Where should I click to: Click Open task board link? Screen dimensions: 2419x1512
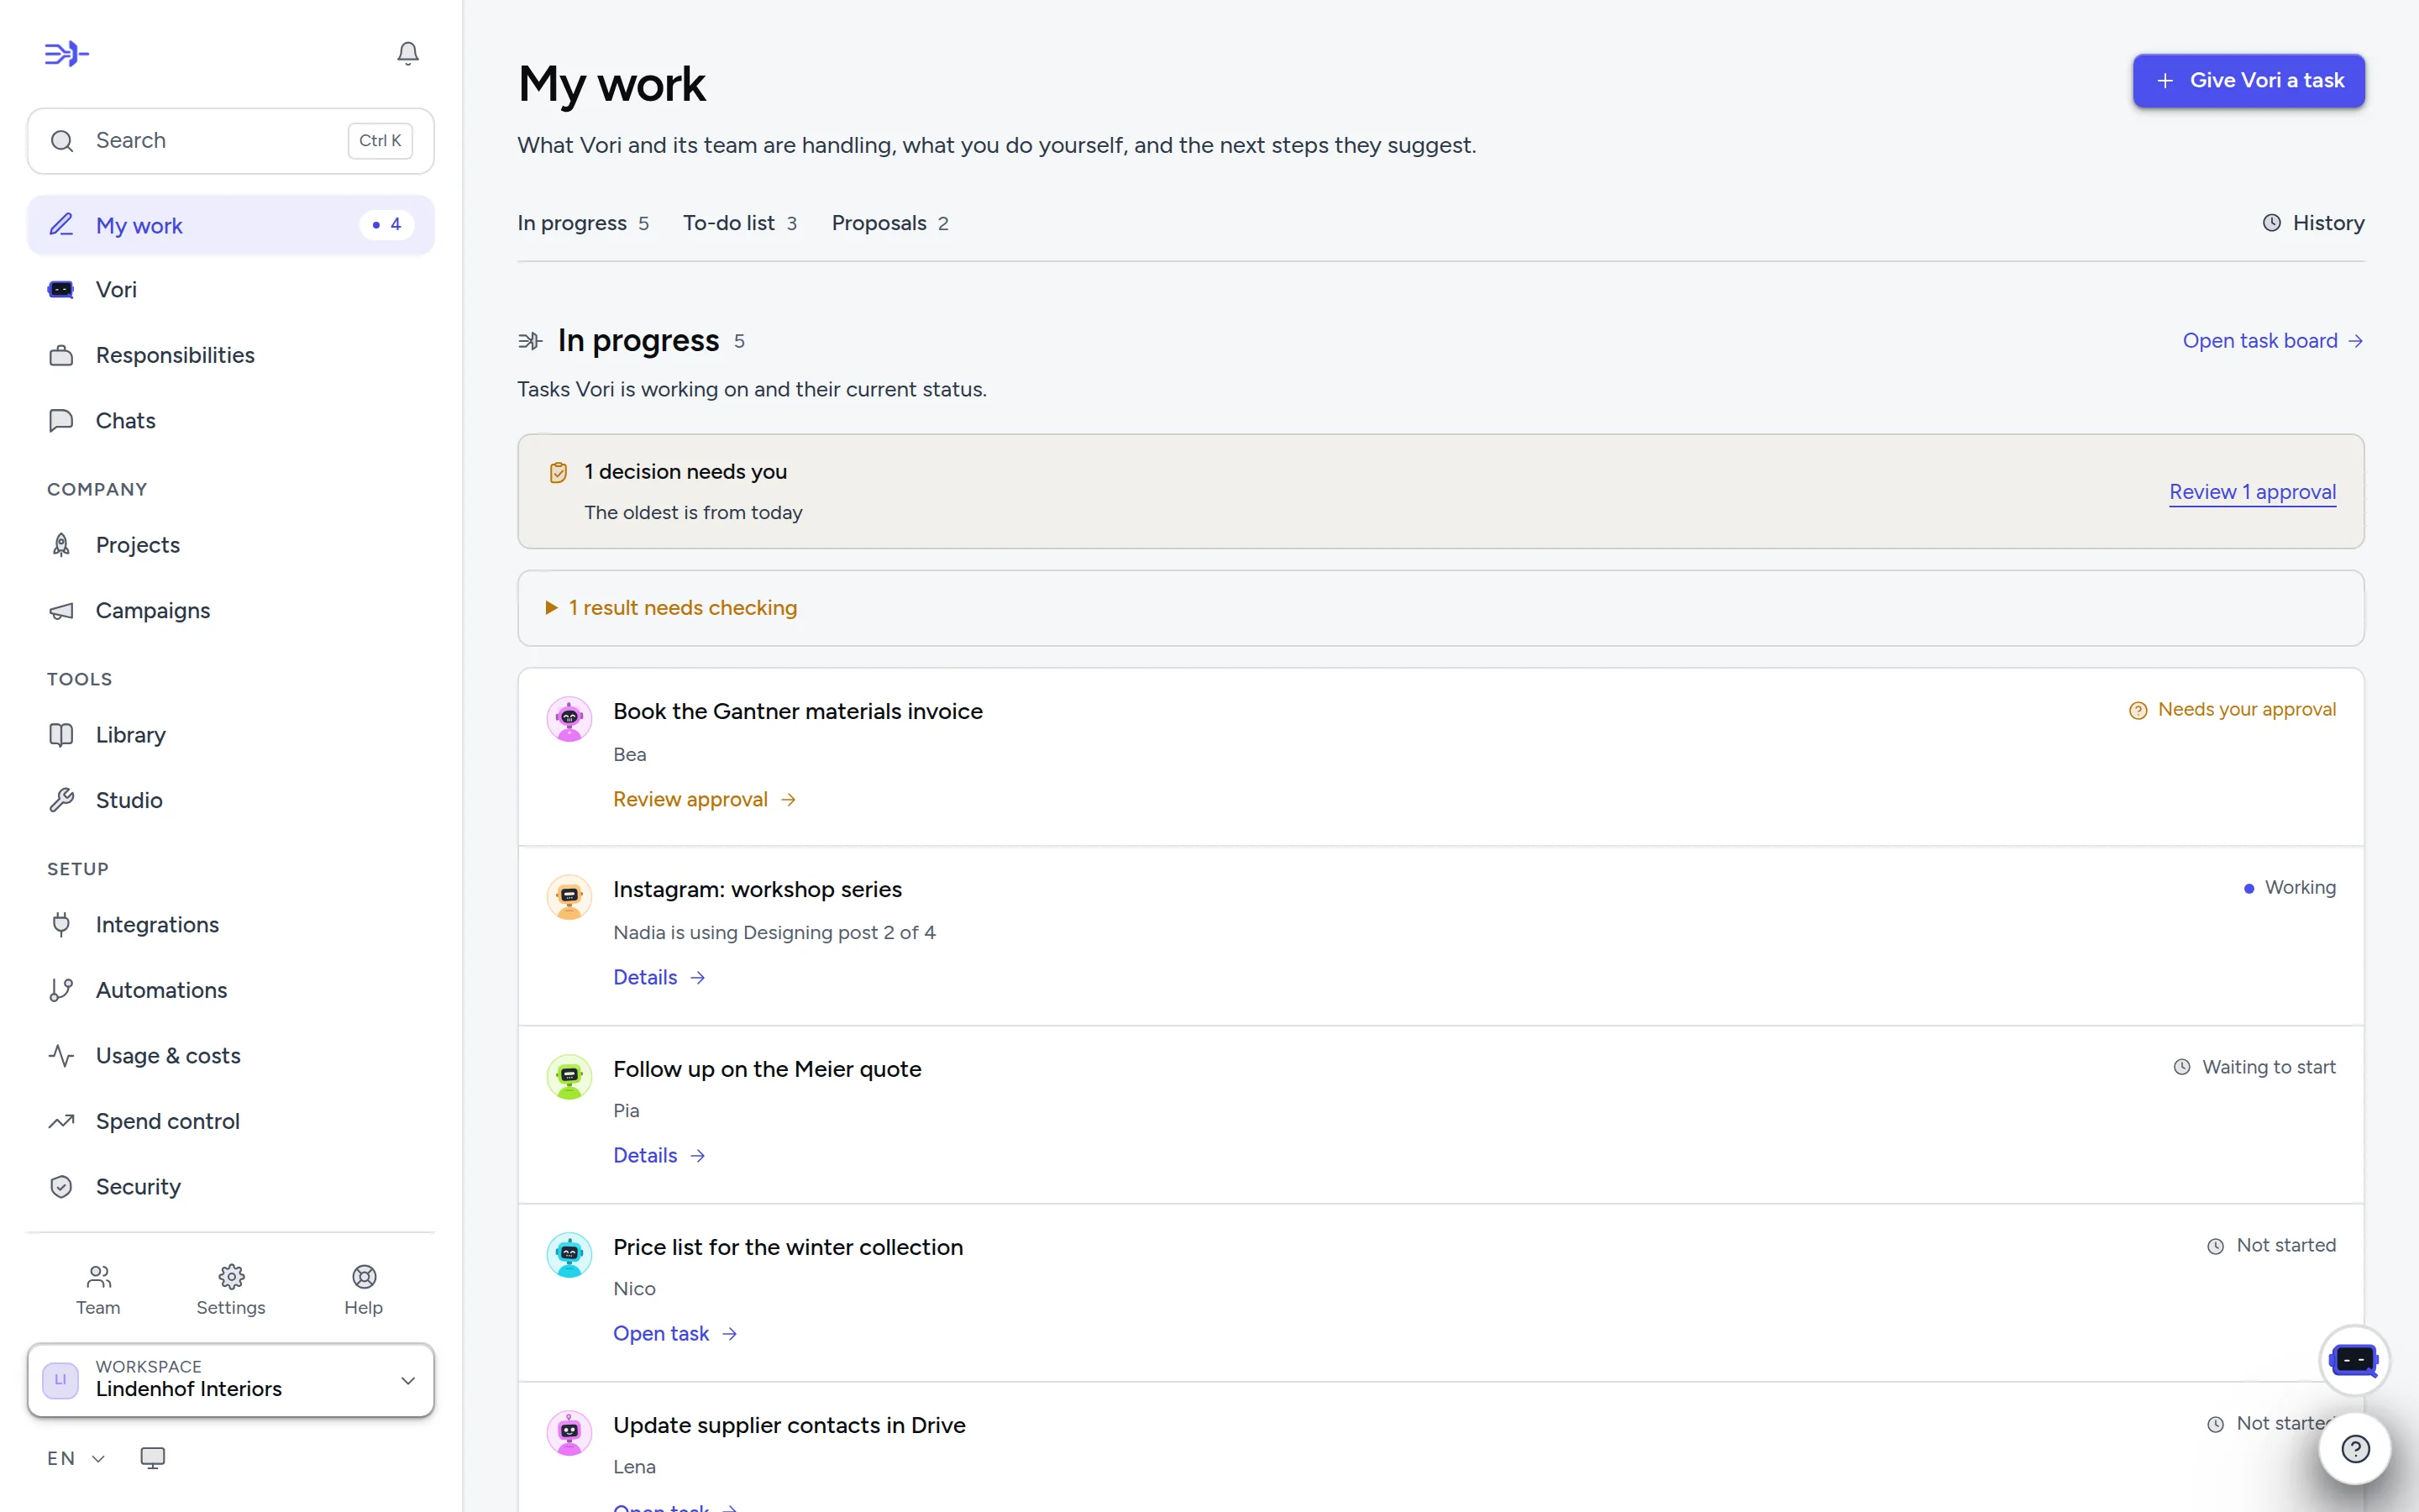point(2273,341)
